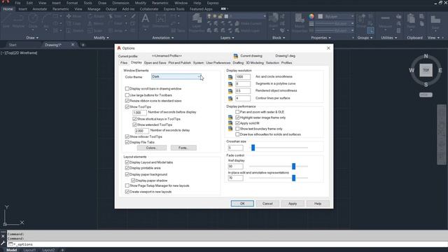Viewport: 448px width, 252px height.
Task: Open the Format menu
Action: pos(72,3)
